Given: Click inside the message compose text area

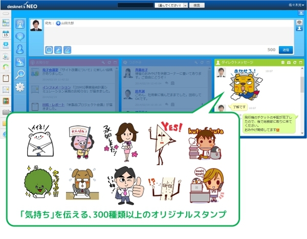Looking at the screenshot, I should coord(168,36).
